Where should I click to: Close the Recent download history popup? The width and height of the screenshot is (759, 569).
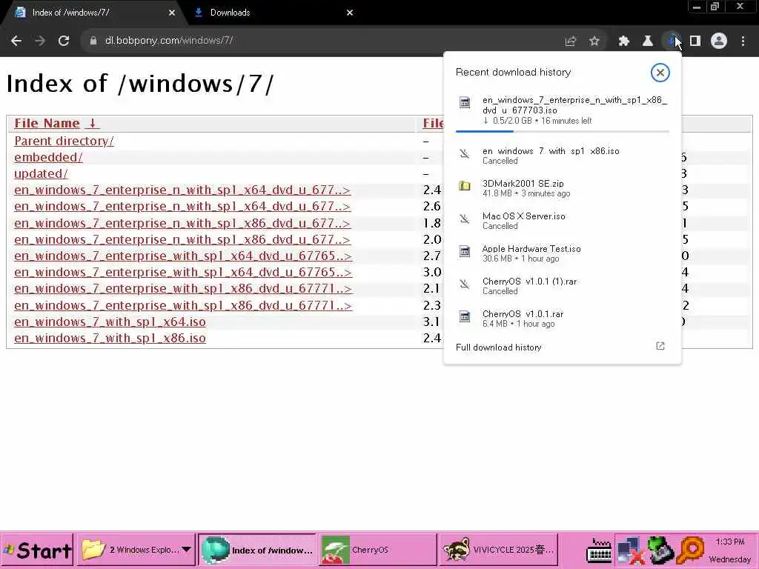660,73
